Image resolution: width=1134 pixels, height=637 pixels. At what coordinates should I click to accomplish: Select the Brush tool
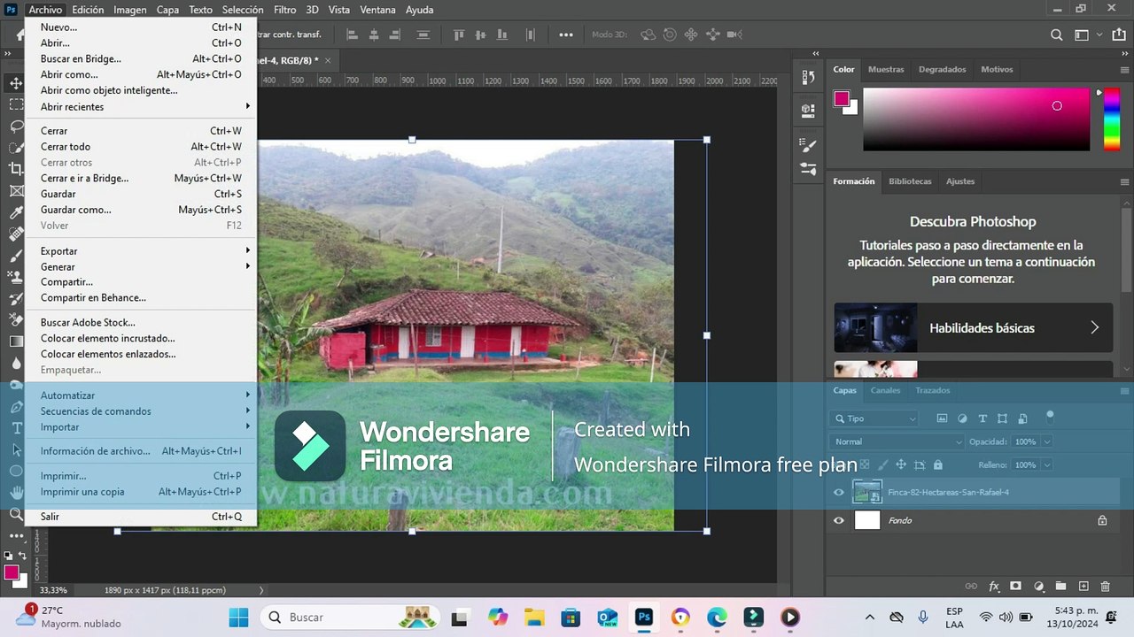(16, 256)
